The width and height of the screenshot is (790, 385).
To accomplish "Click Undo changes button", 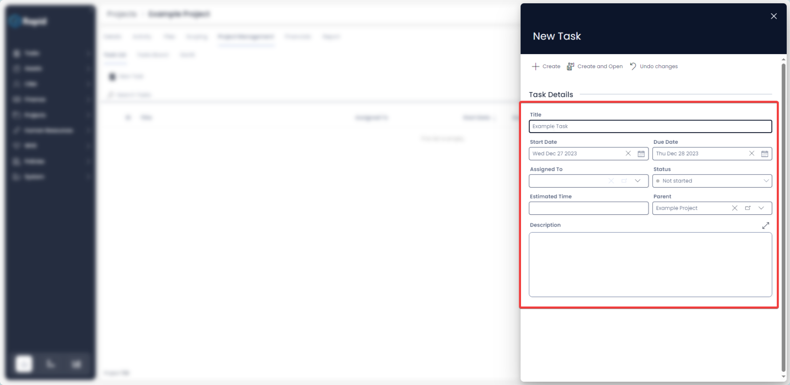I will coord(654,66).
